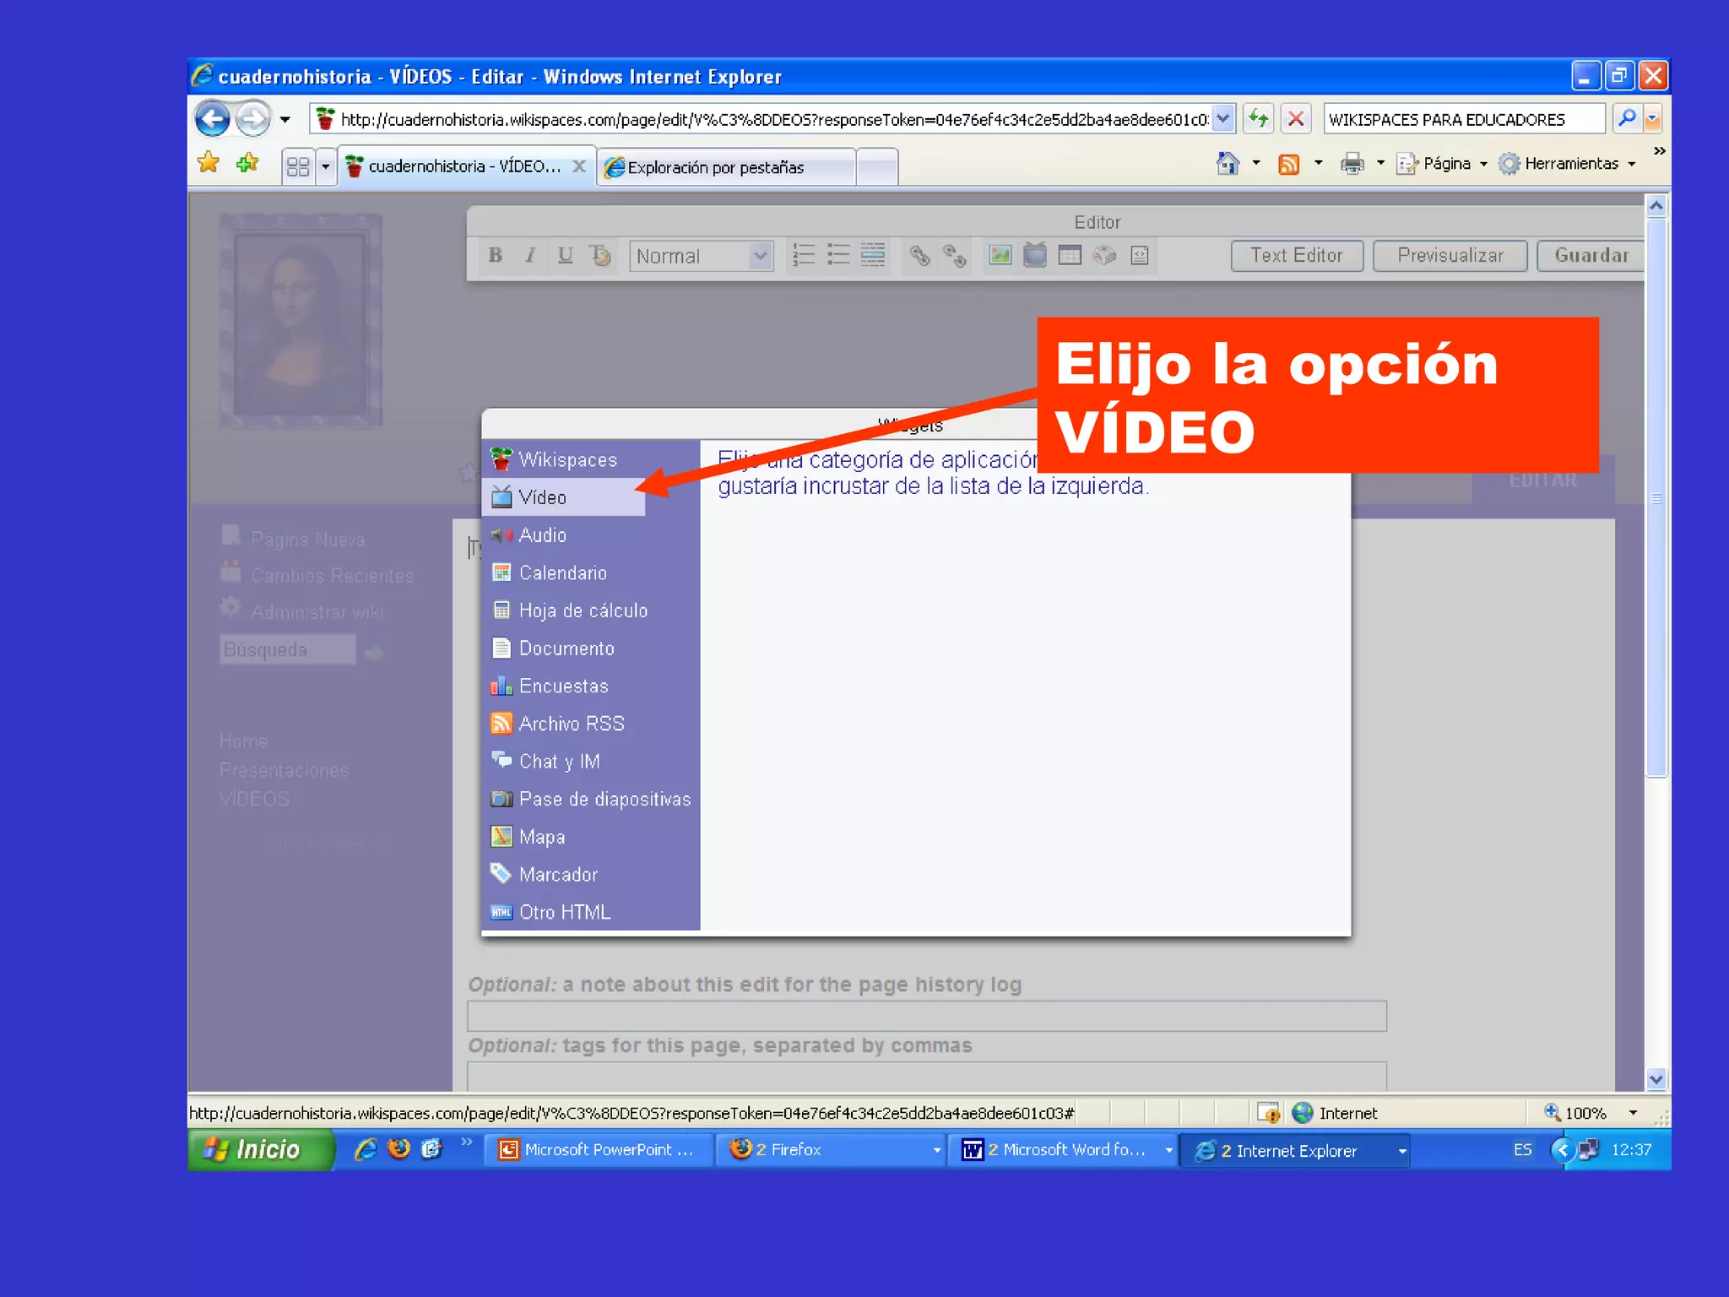This screenshot has height=1297, width=1729.
Task: Click the embed widget TV icon
Action: [x=1035, y=255]
